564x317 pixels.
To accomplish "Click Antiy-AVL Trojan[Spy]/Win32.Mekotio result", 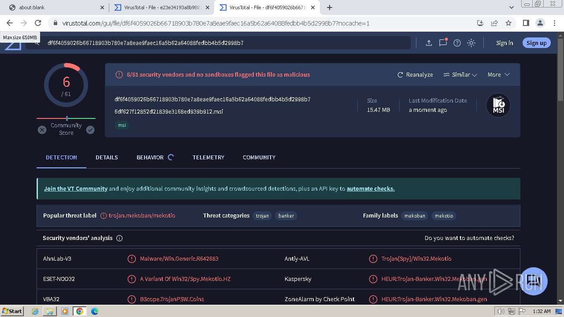I will [x=416, y=259].
